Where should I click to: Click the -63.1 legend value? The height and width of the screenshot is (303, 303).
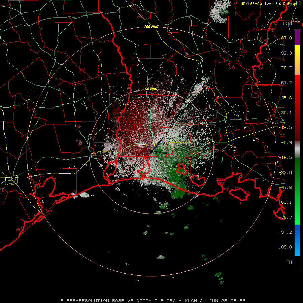(285, 202)
